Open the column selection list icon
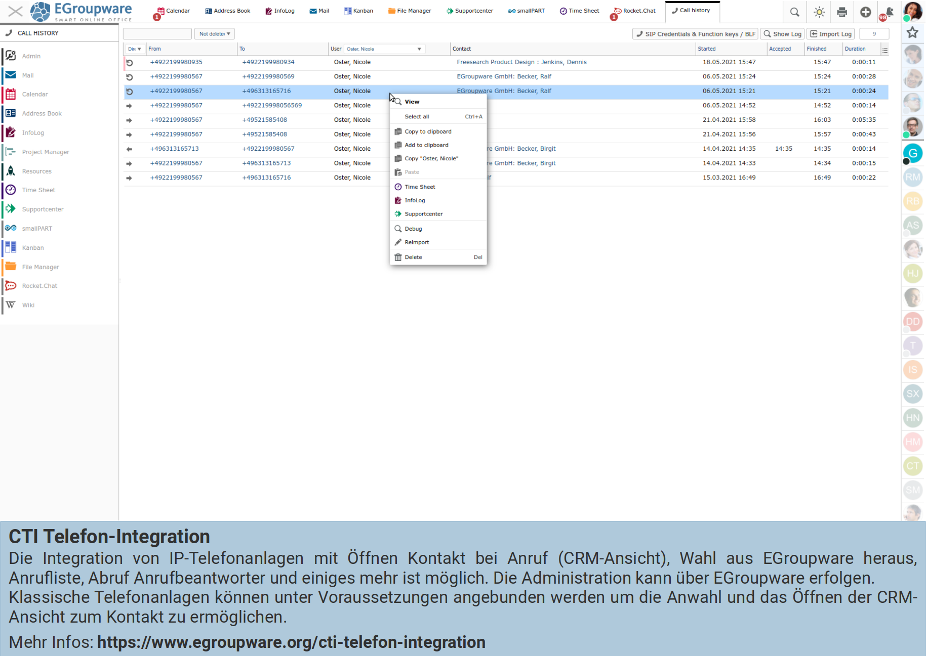 click(884, 50)
